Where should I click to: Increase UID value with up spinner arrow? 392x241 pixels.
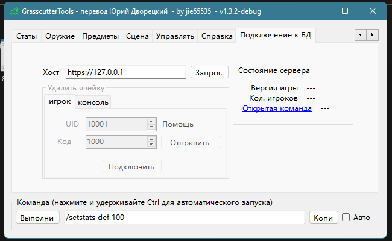pos(151,121)
